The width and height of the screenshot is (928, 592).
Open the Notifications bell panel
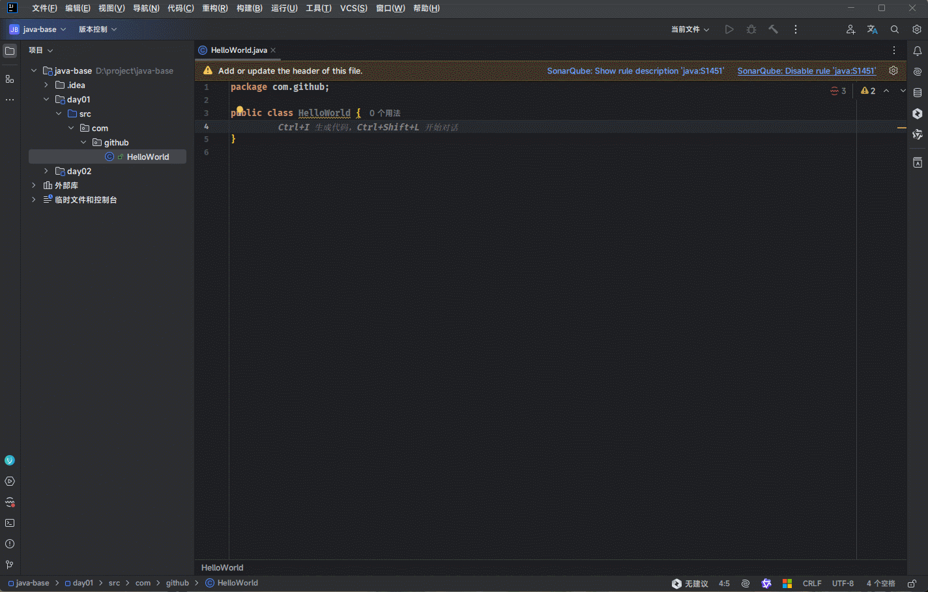tap(918, 51)
